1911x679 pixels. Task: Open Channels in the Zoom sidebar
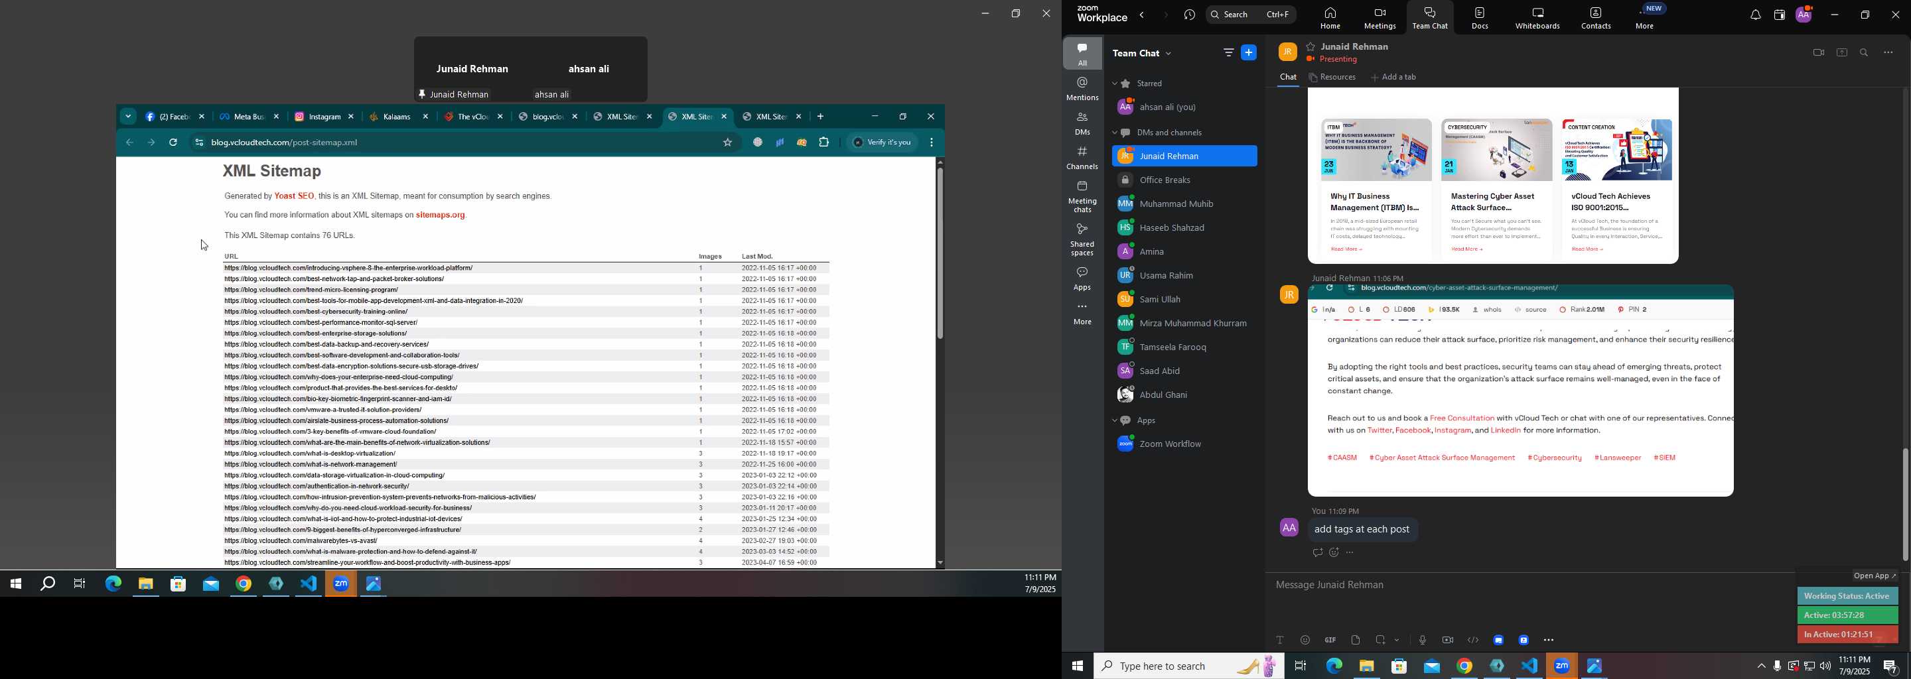(x=1082, y=158)
